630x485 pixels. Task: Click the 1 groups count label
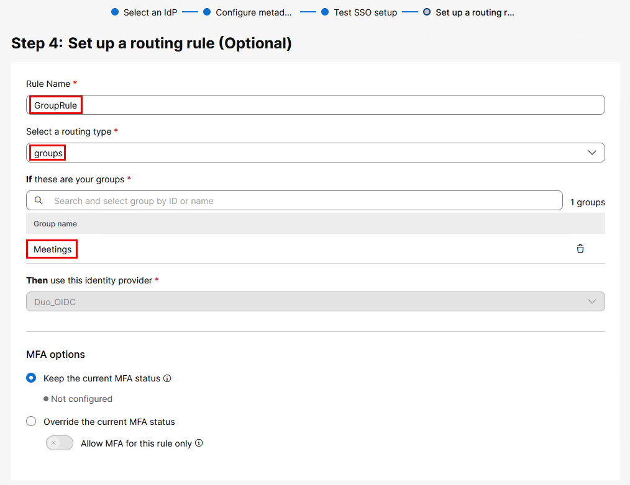click(x=587, y=202)
